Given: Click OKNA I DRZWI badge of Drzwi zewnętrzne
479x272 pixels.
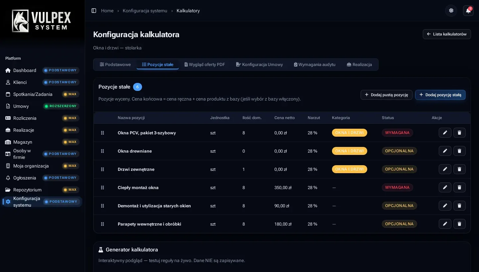Looking at the screenshot, I should pos(350,169).
